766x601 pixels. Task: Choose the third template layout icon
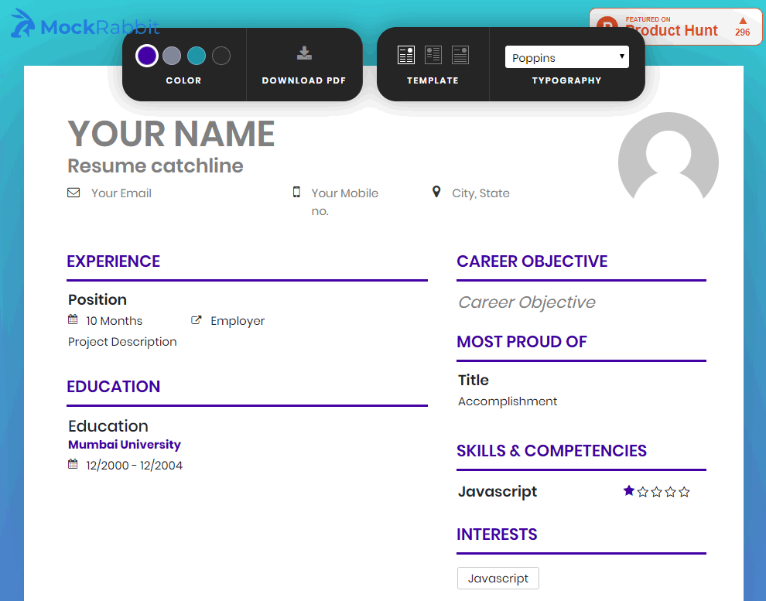tap(460, 55)
